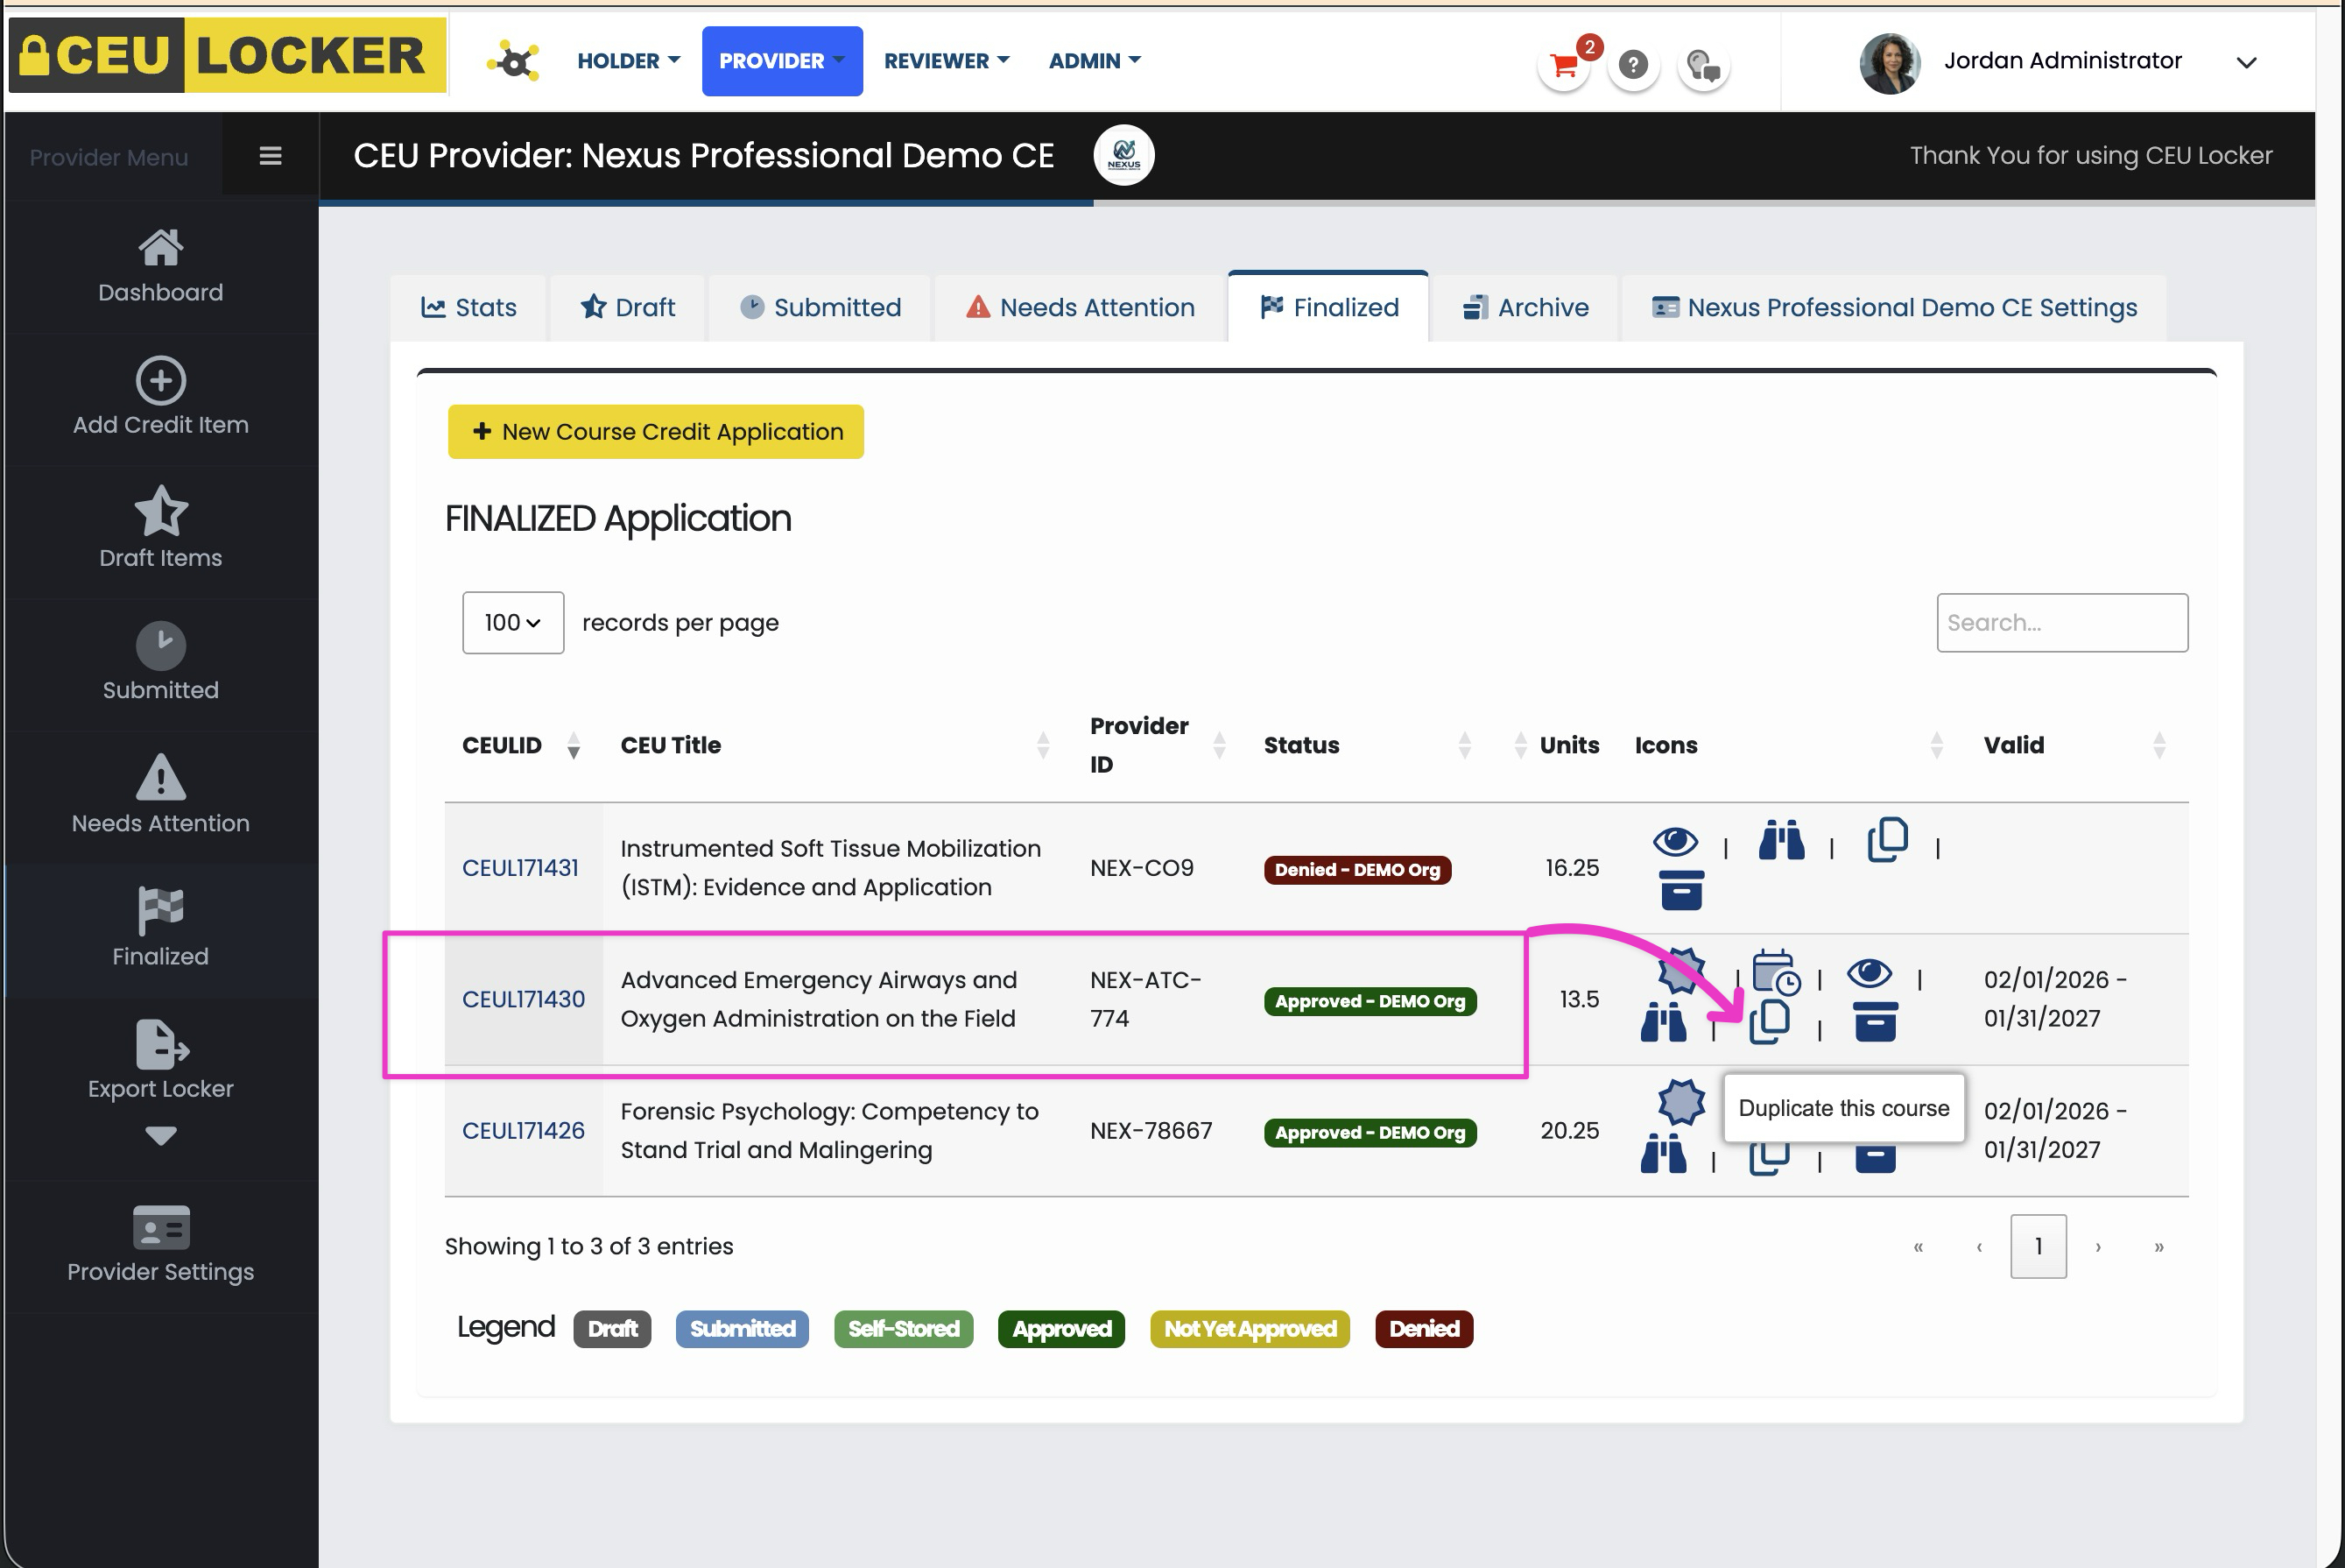Toggle the Provider Menu hamburger button
The height and width of the screenshot is (1568, 2345).
[x=270, y=156]
